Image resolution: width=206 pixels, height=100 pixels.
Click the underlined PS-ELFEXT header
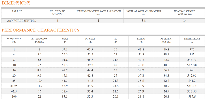pos(167,40)
